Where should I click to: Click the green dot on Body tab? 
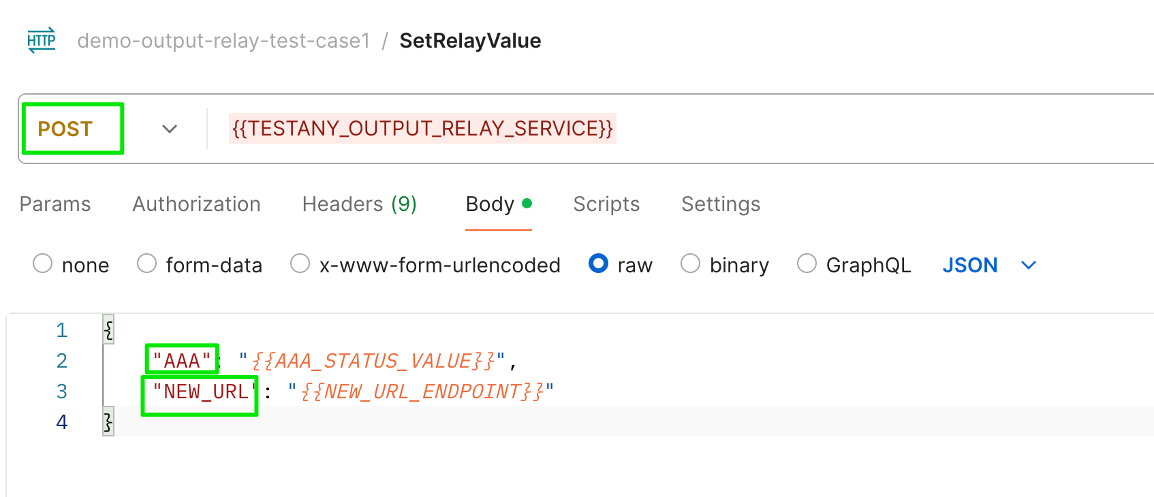527,203
